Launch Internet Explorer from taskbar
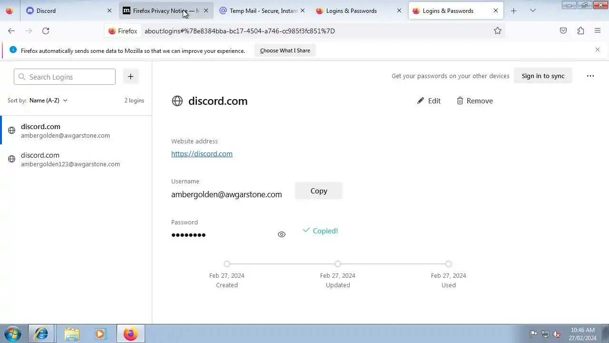Image resolution: width=609 pixels, height=343 pixels. pos(41,333)
